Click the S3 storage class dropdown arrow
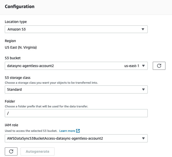172x157 pixels. [143, 89]
